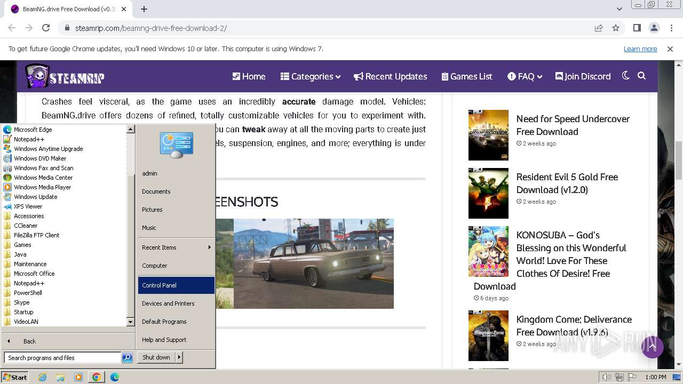683x384 pixels.
Task: Expand the Games folder
Action: (22, 245)
